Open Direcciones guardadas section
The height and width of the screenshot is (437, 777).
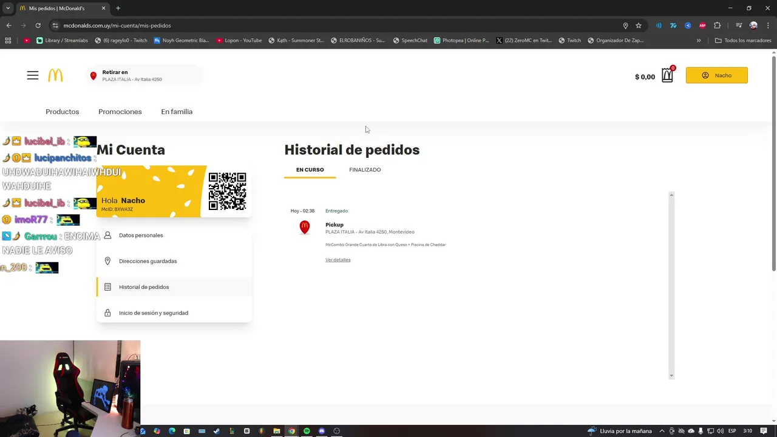click(174, 261)
